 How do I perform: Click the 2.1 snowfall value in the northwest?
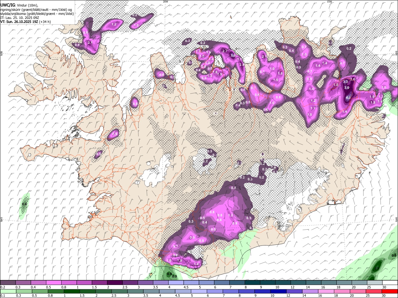point(90,43)
